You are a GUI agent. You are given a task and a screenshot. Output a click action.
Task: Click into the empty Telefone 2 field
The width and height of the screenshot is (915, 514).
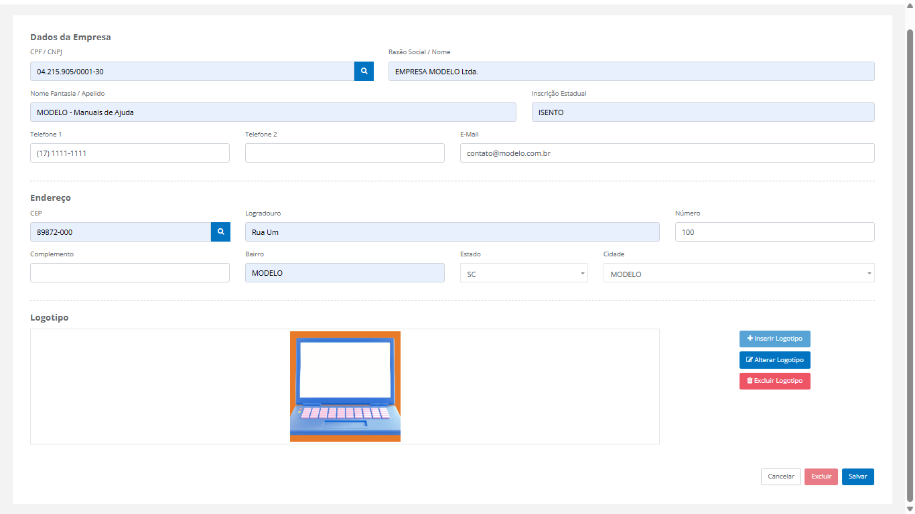[x=344, y=153]
